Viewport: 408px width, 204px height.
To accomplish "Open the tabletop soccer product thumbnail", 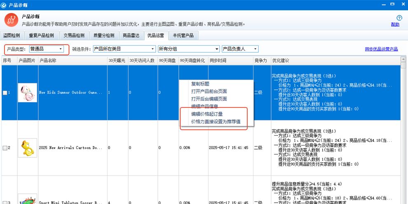I will click(27, 199).
